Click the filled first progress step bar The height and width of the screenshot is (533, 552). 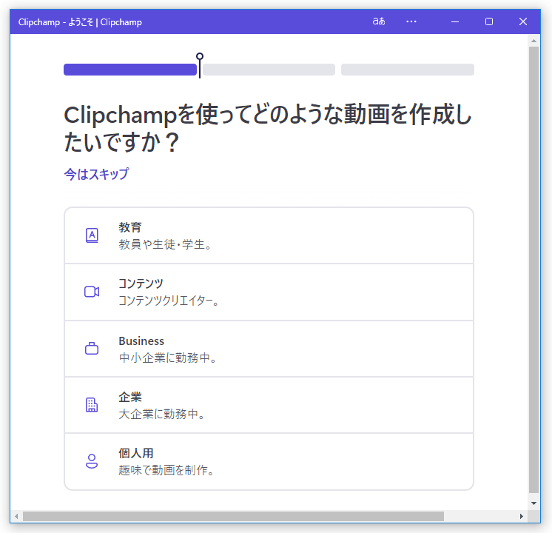130,70
